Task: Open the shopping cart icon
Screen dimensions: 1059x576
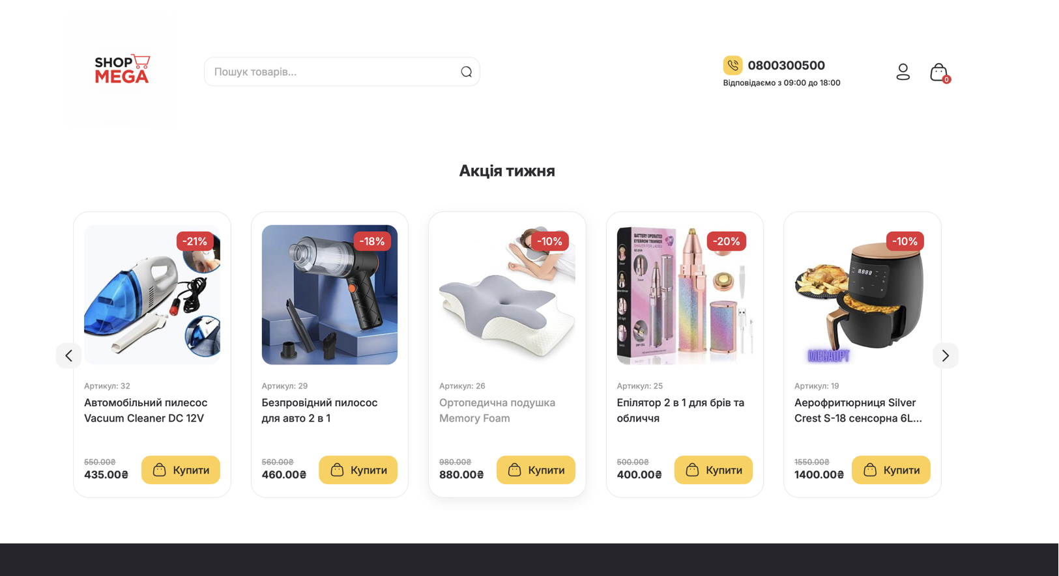Action: pyautogui.click(x=939, y=72)
